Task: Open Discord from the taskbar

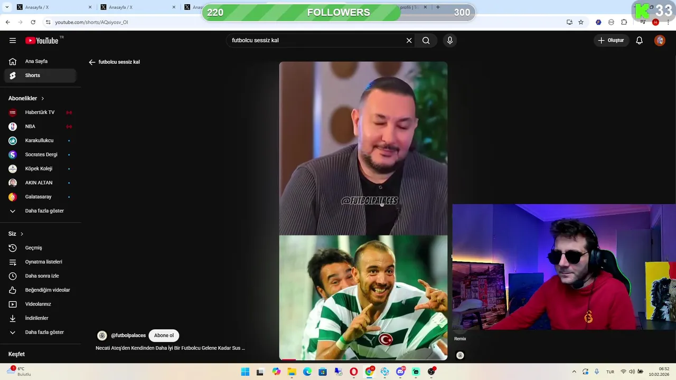Action: tap(400, 372)
